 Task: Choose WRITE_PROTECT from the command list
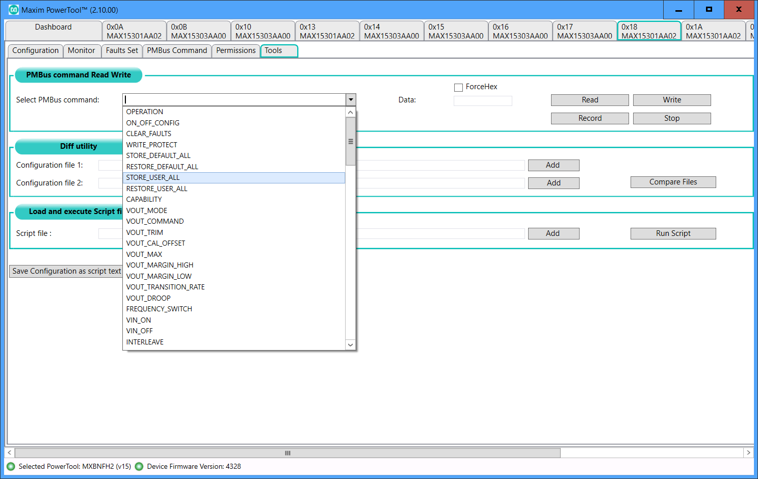click(x=234, y=145)
